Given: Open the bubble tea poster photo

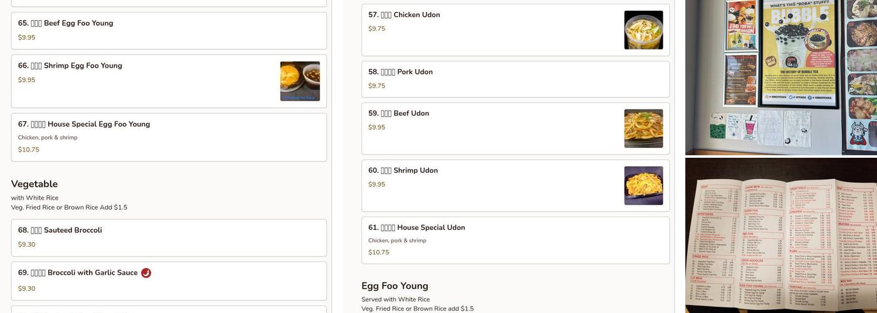Looking at the screenshot, I should (x=781, y=77).
